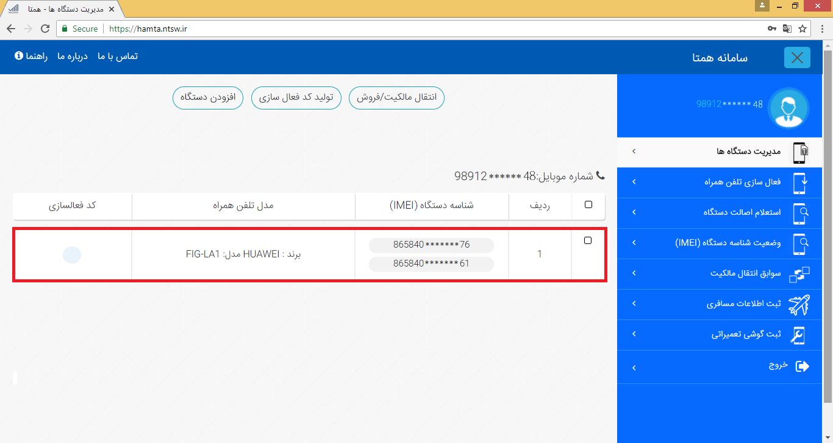
Task: Click the repair phone wrench icon
Action: [x=799, y=335]
